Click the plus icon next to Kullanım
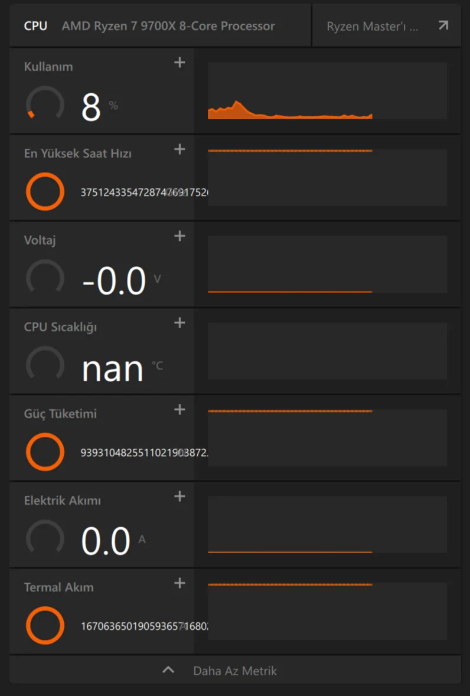470x696 pixels. tap(180, 63)
